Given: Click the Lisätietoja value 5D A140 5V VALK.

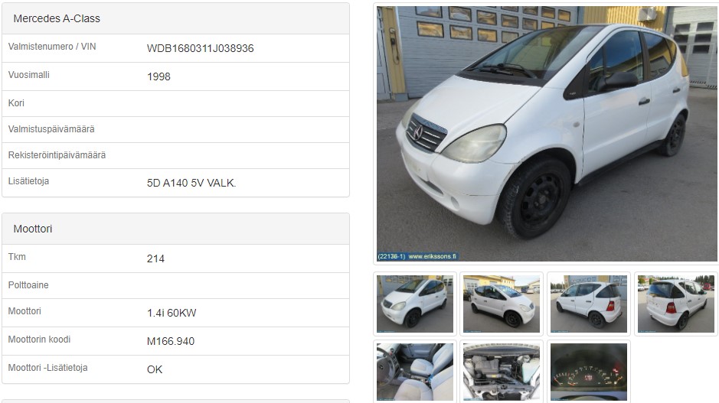Looking at the screenshot, I should tap(191, 184).
